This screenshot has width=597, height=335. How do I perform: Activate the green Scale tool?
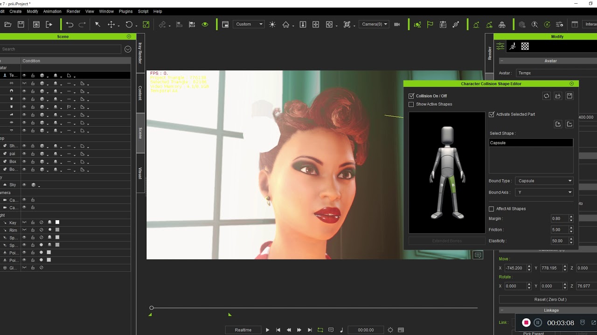point(146,24)
